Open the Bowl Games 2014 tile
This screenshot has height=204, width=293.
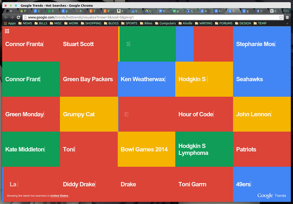point(146,149)
